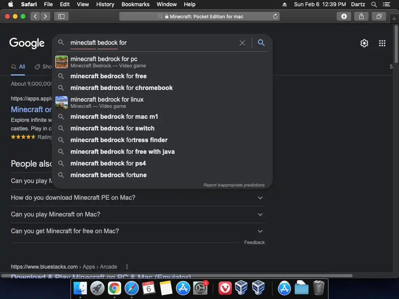Open Notification Center list icon
Image resolution: width=399 pixels, height=299 pixels.
387,4
